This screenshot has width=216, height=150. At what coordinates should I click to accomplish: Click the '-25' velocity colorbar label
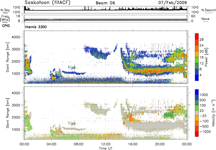pyautogui.click(x=203, y=116)
